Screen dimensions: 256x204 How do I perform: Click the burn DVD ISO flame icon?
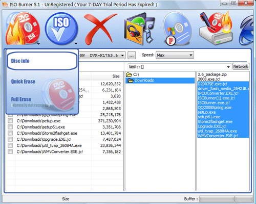coord(23,28)
